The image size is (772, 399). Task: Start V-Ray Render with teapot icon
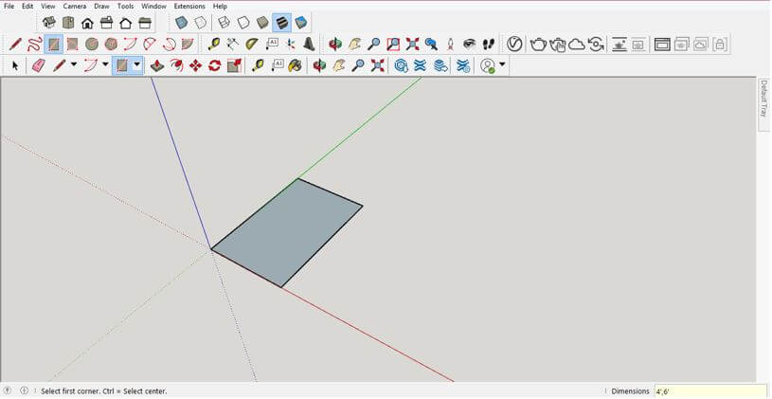(538, 45)
